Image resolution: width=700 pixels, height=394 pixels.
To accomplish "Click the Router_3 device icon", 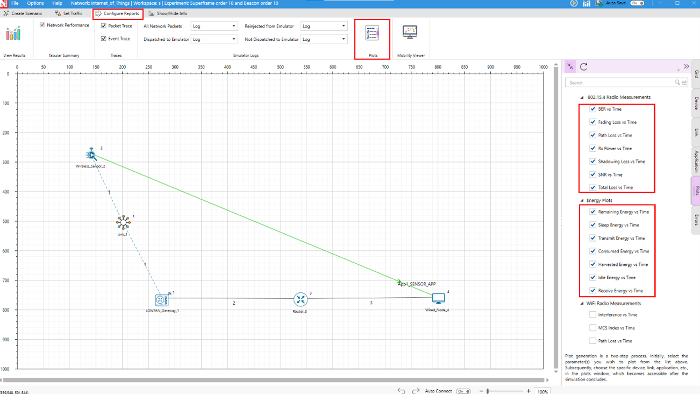I will tap(300, 299).
